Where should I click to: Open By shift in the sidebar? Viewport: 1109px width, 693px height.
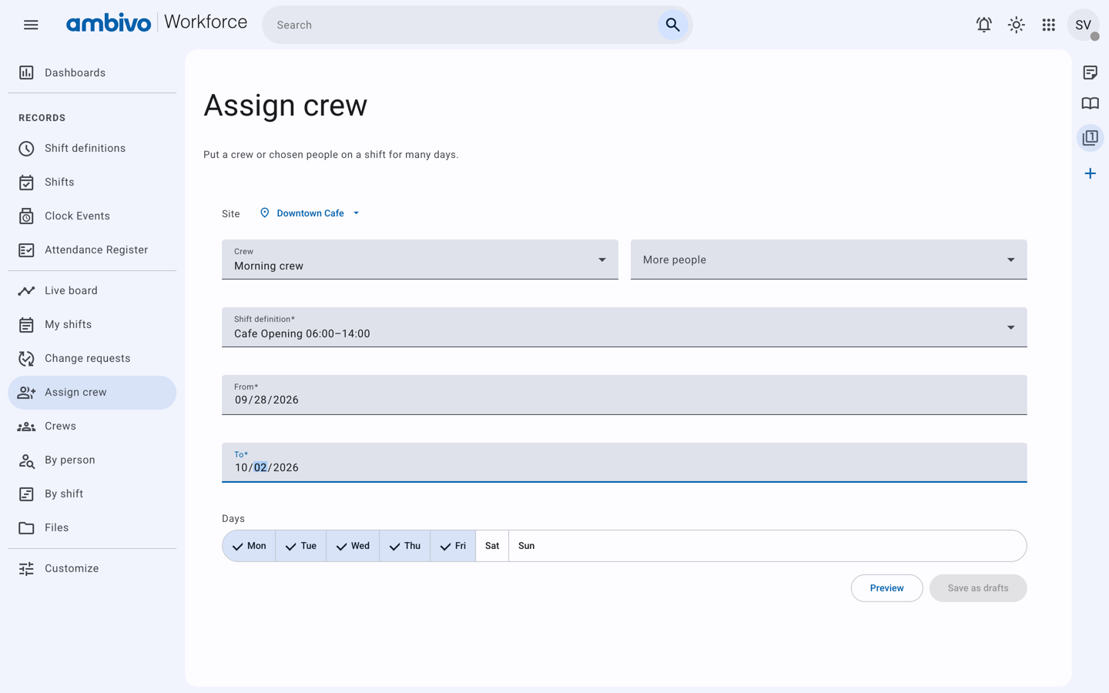point(92,494)
